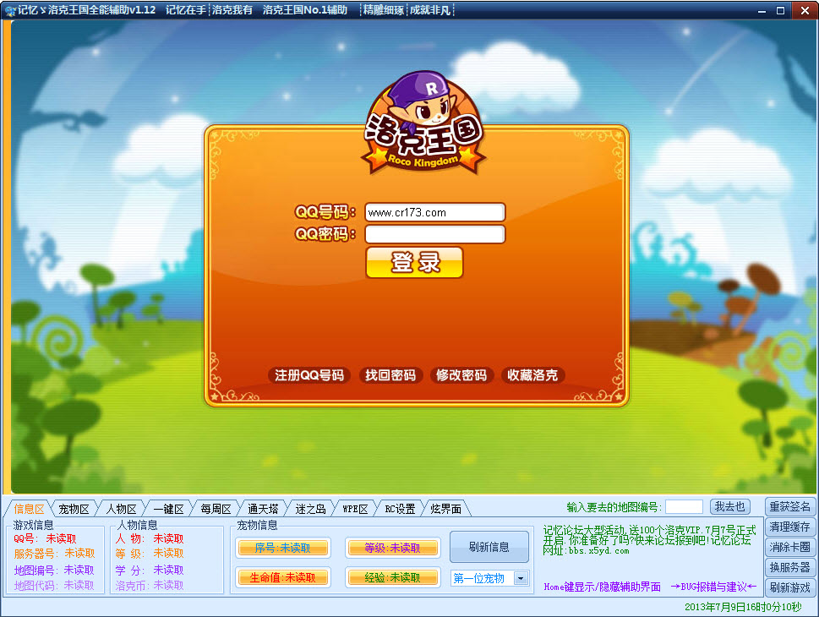Click the 输入要去的地图编号 label
819x617 pixels.
tap(614, 507)
